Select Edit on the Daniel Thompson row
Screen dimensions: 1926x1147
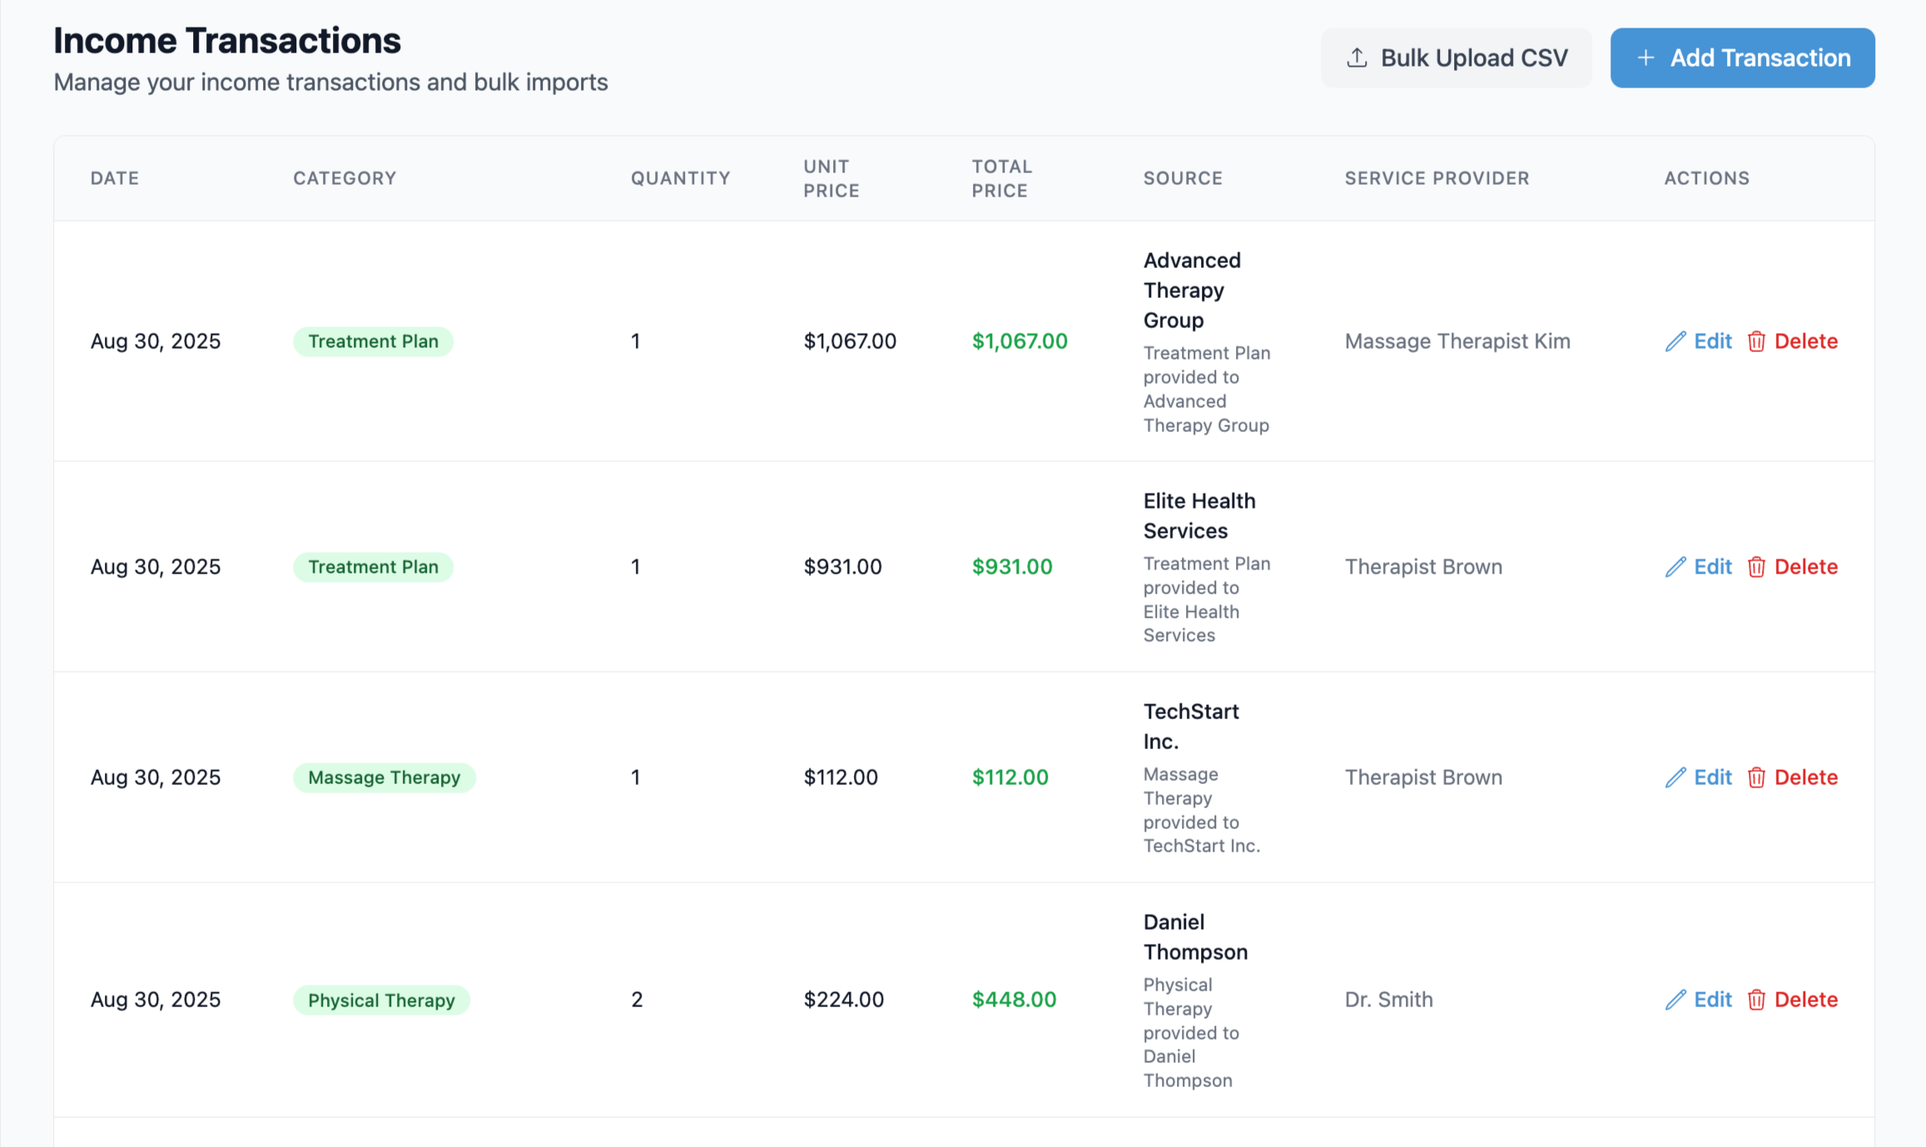click(1714, 1000)
